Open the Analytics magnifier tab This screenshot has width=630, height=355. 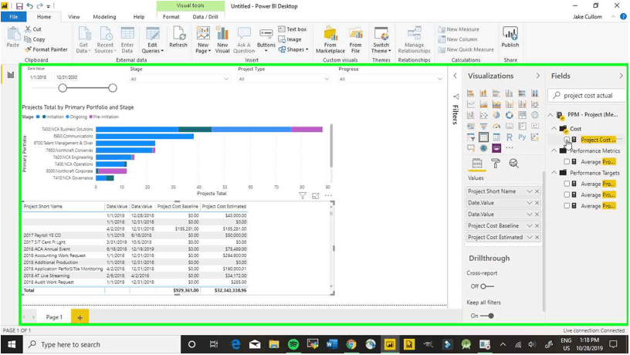[x=513, y=164]
